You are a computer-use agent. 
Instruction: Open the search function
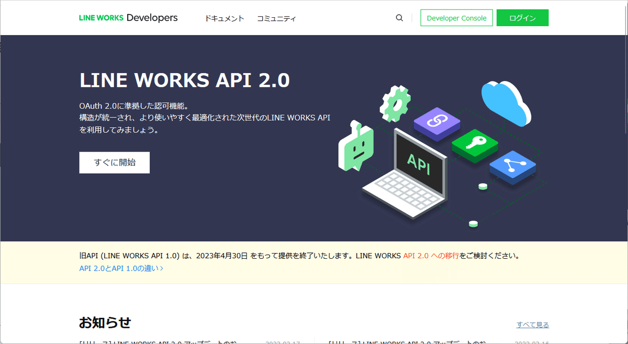pyautogui.click(x=399, y=17)
